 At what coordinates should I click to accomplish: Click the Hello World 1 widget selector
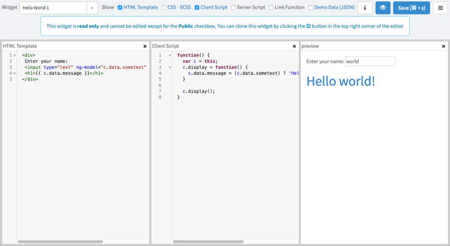tap(53, 8)
